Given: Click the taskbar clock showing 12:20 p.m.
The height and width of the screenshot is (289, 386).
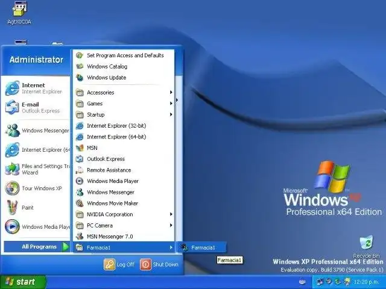Looking at the screenshot, I should (x=366, y=282).
